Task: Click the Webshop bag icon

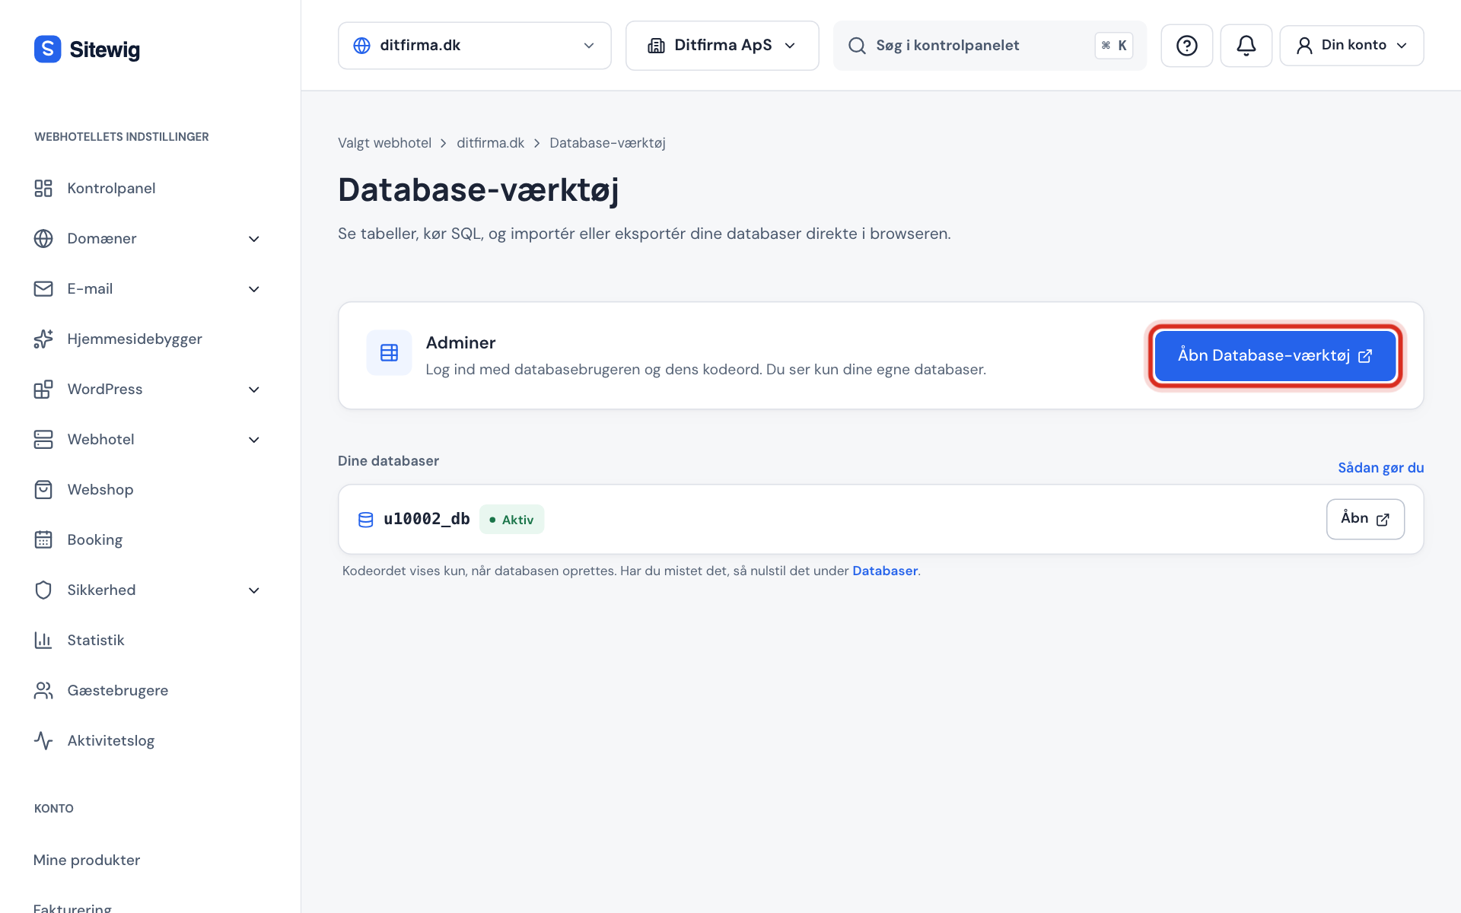Action: 43,489
